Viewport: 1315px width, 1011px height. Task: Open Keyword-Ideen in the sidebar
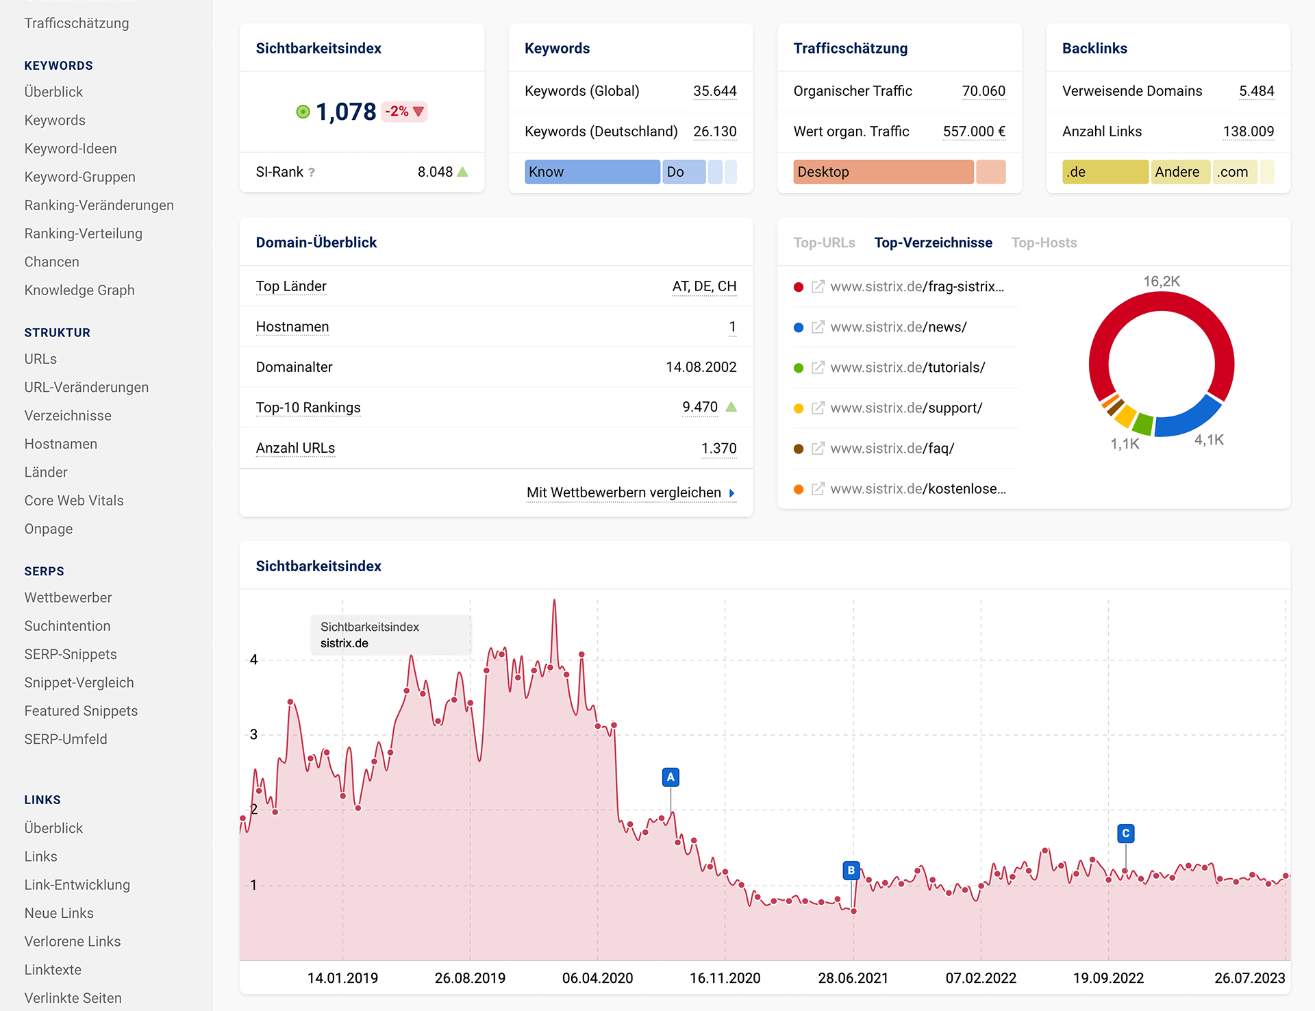pos(71,149)
